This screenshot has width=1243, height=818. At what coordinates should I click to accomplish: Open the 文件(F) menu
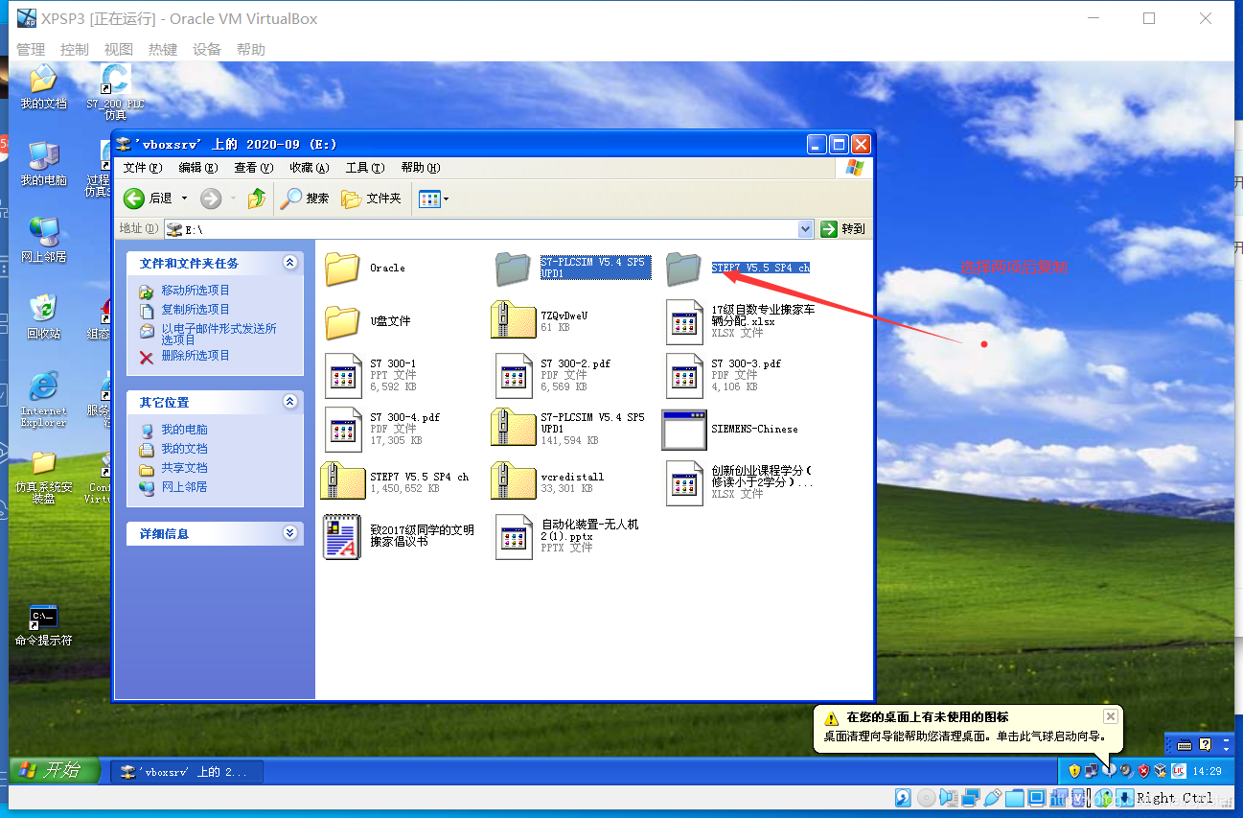(x=143, y=168)
